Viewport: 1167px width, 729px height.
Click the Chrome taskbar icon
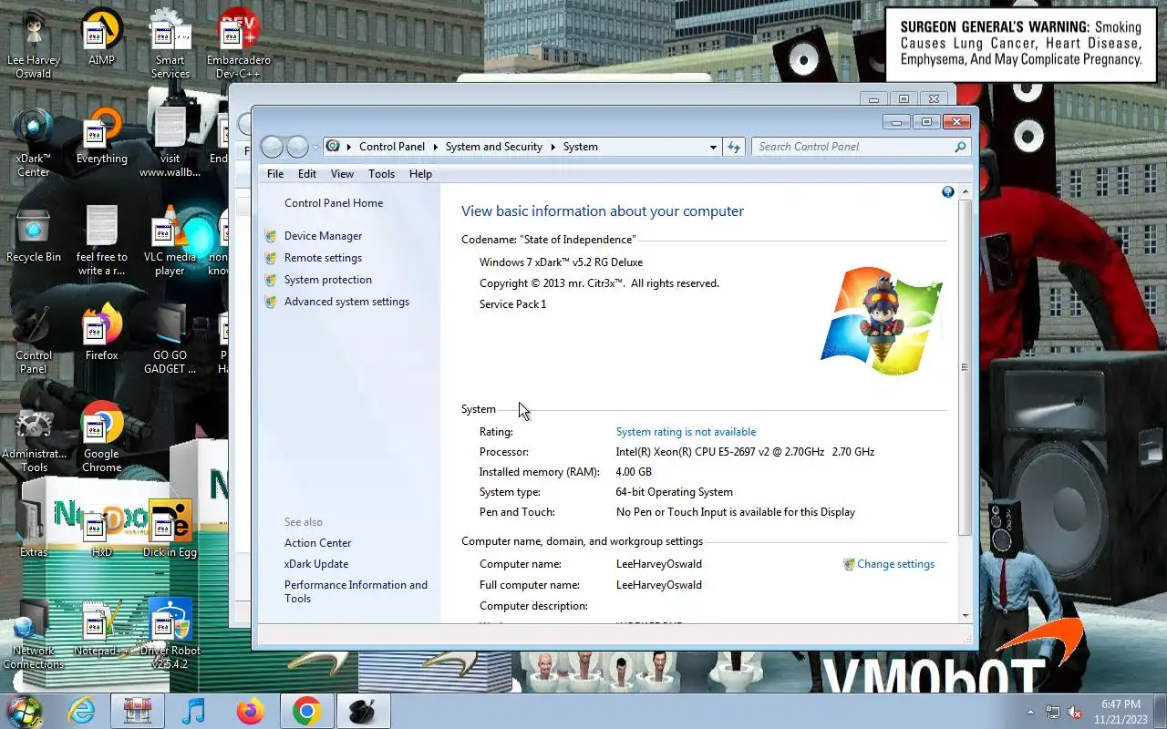pyautogui.click(x=306, y=711)
